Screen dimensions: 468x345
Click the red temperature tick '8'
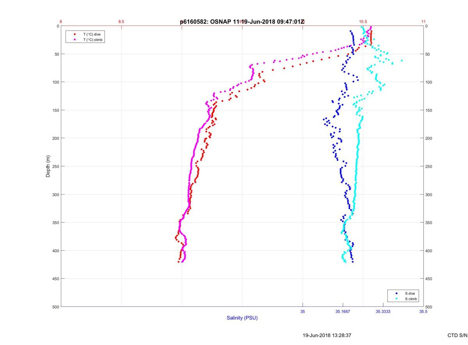tap(61, 21)
